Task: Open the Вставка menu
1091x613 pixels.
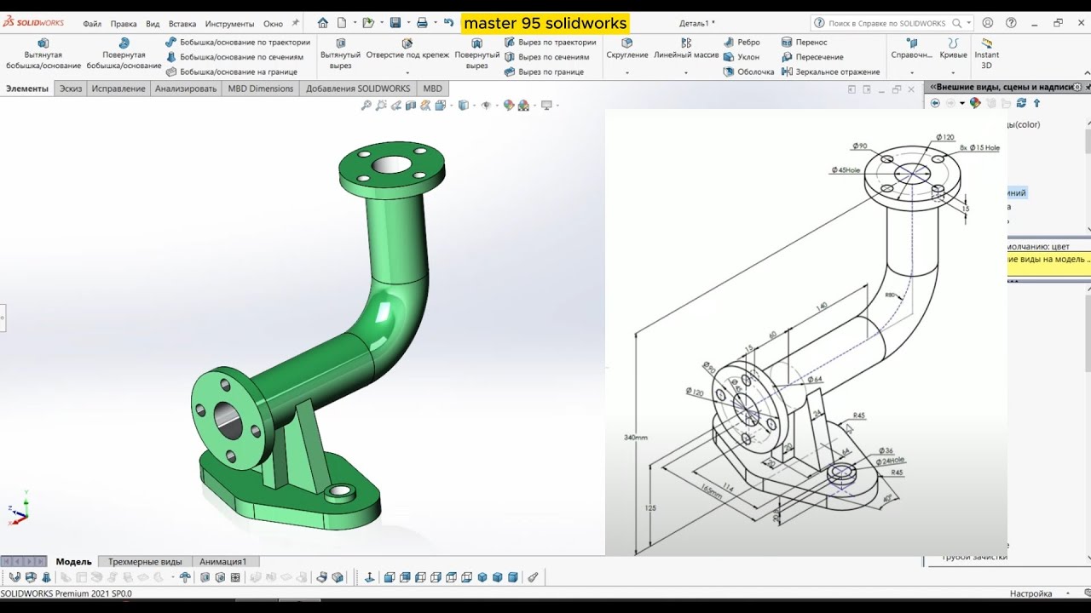Action: point(182,24)
